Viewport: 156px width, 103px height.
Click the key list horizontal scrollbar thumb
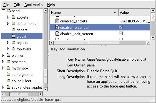click(x=87, y=43)
